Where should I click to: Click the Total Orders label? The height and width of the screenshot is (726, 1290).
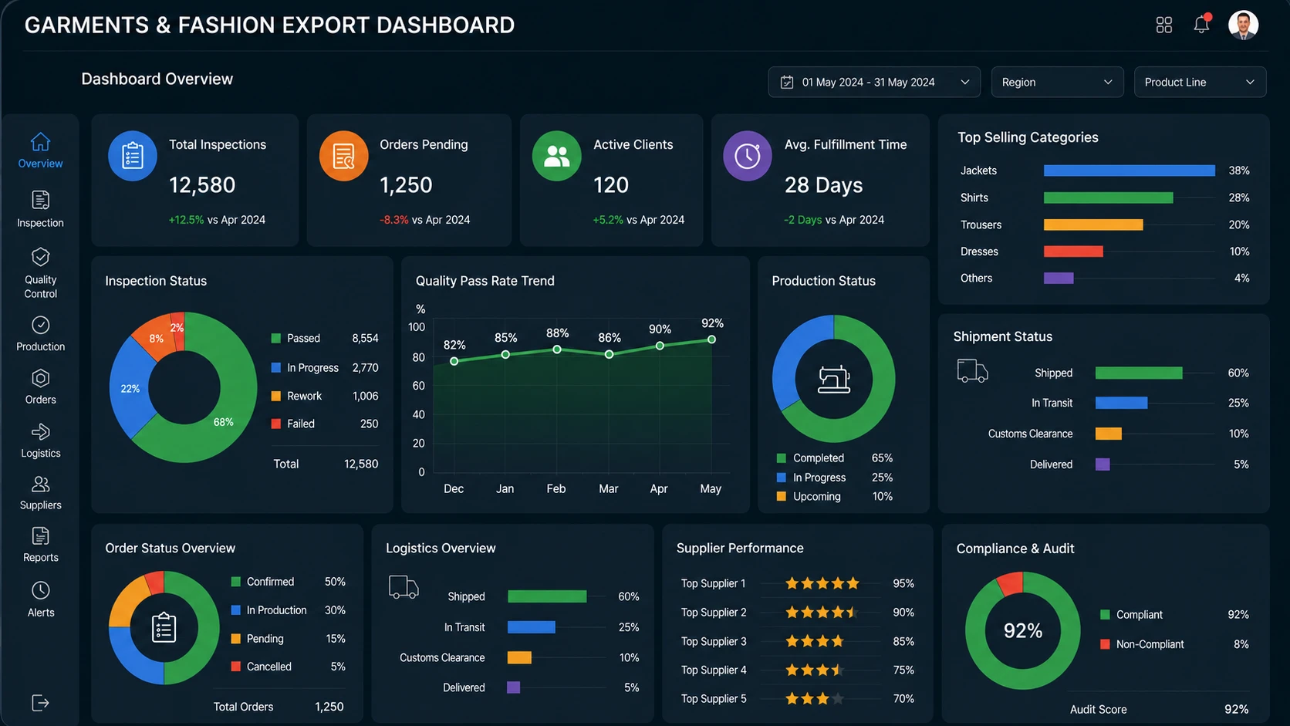pos(243,707)
